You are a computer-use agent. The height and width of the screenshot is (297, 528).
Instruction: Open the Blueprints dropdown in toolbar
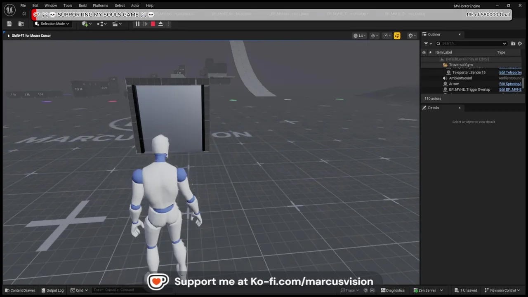[102, 24]
